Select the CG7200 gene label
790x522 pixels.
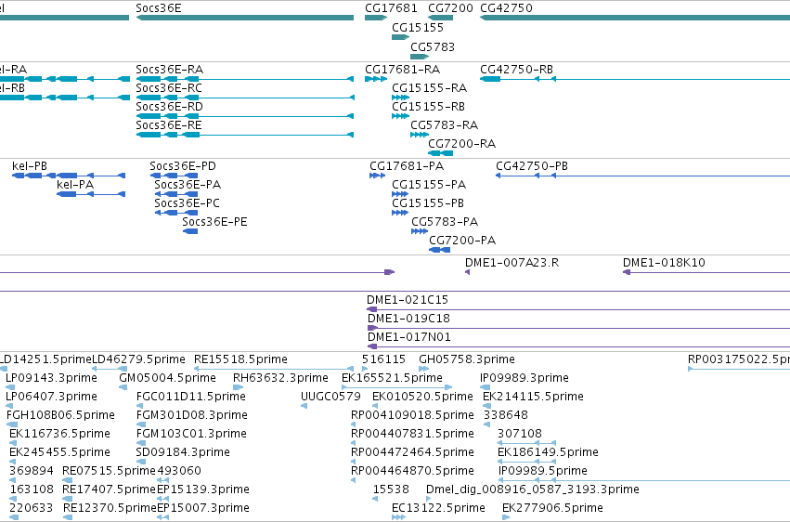pyautogui.click(x=450, y=8)
